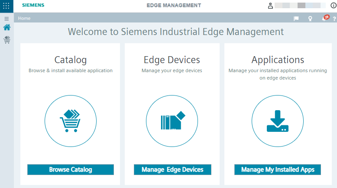Go to Home via sidebar house icon

tap(6, 28)
